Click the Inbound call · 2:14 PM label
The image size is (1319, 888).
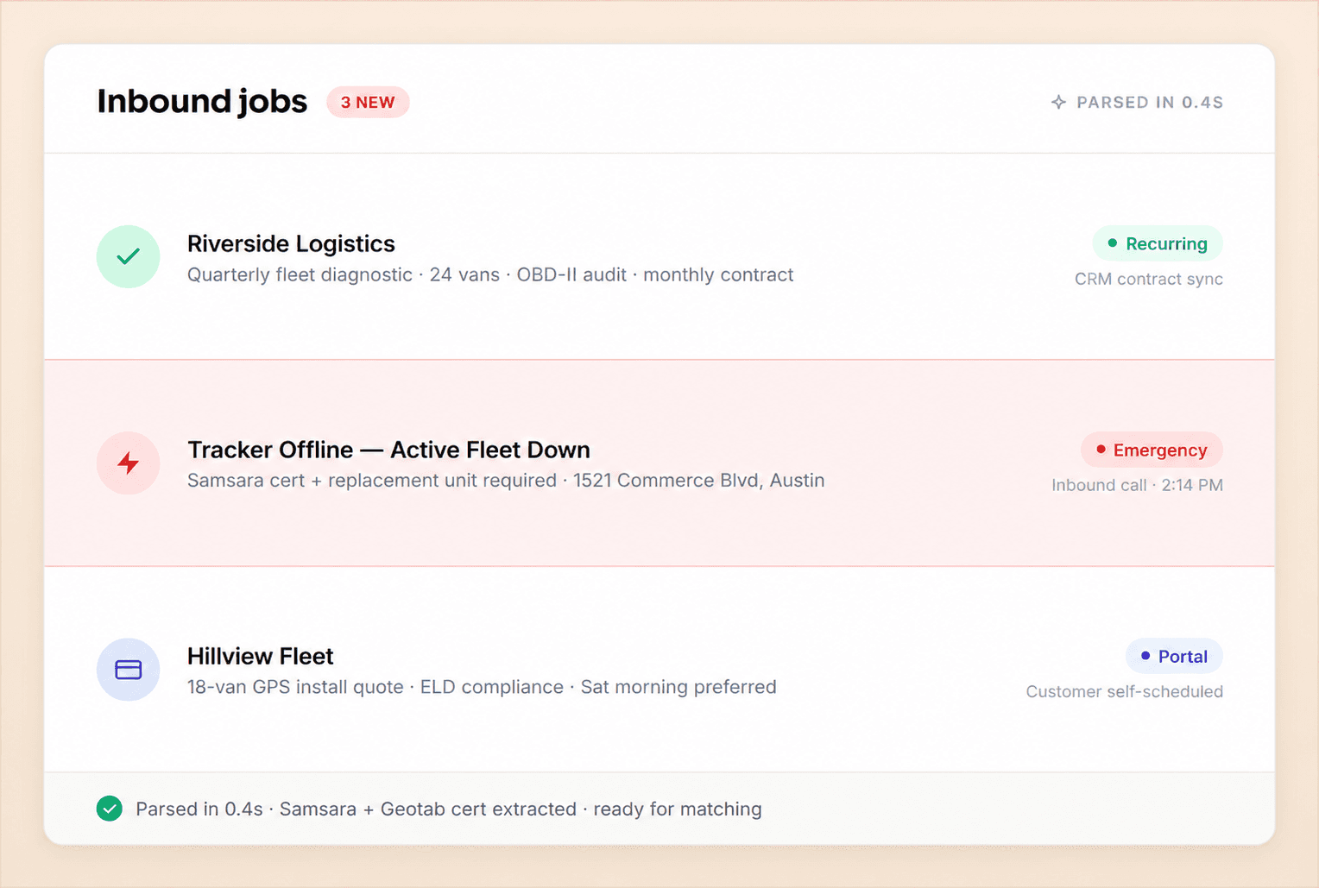click(1137, 485)
